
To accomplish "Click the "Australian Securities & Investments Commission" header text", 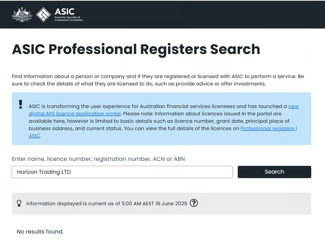I will (69, 19).
